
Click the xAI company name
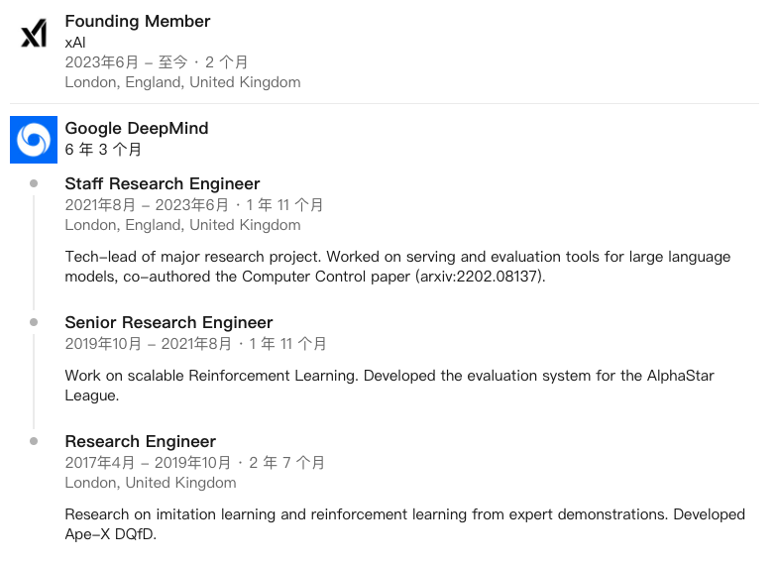(75, 43)
